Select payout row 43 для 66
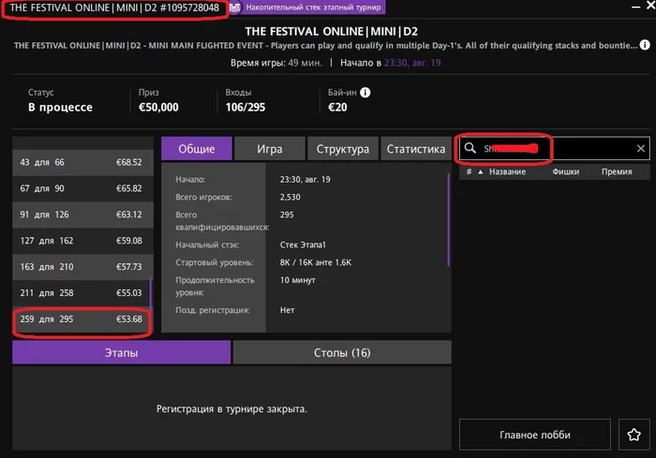656x458 pixels. point(81,162)
